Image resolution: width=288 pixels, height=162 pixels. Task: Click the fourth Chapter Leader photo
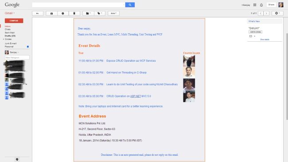pos(189,96)
